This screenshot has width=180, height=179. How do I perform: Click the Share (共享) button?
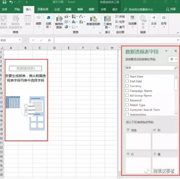[171, 9]
